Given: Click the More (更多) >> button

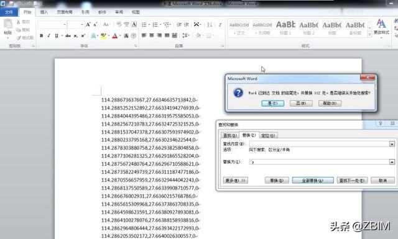Looking at the screenshot, I should [x=235, y=181].
